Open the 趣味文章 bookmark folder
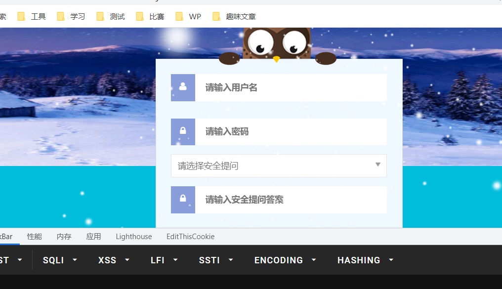 coord(234,16)
